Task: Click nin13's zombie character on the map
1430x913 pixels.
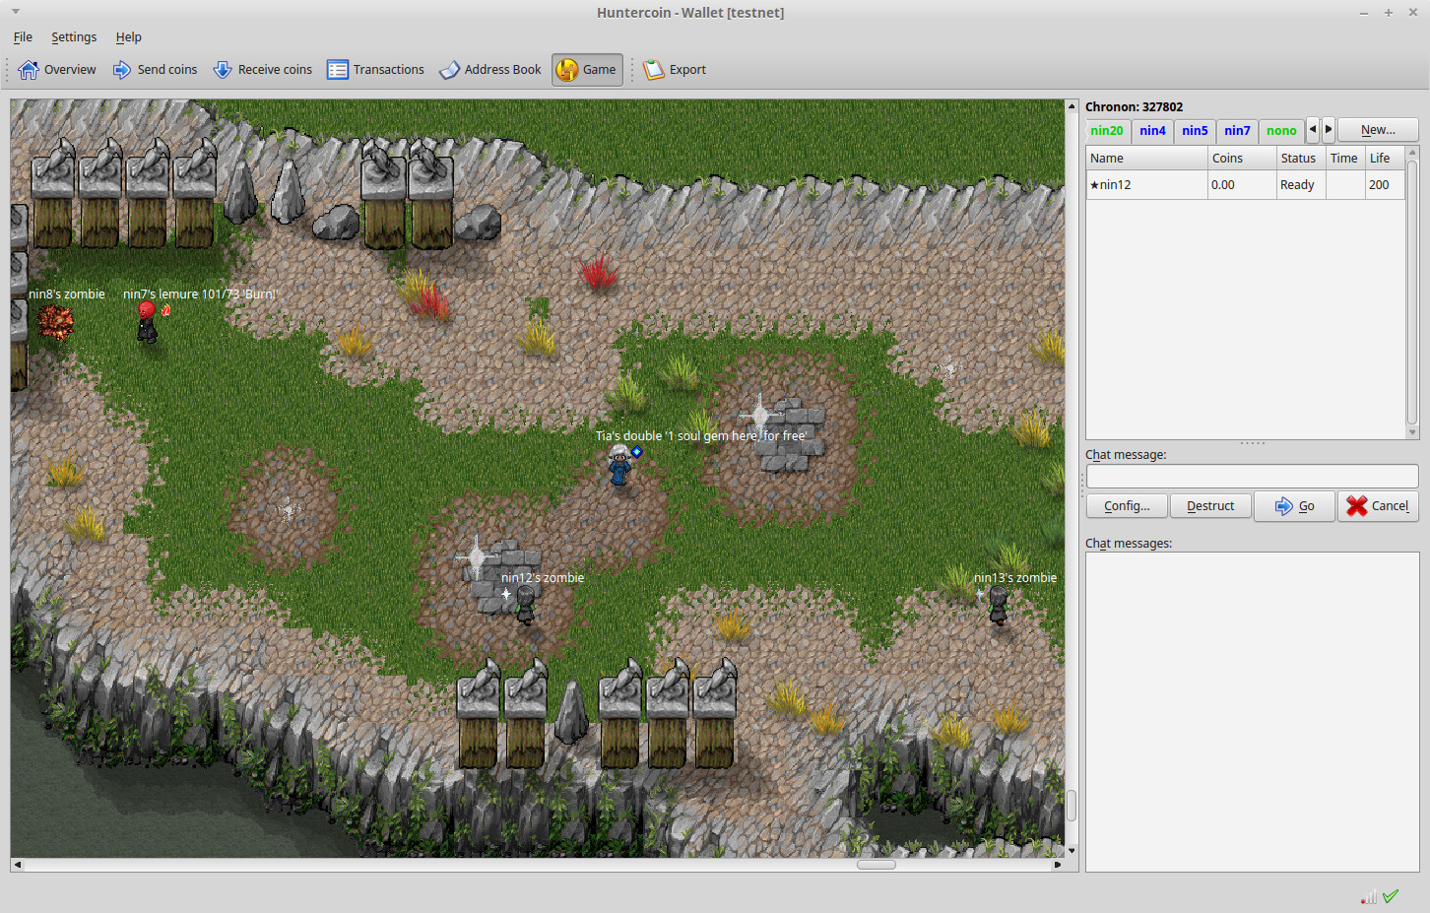Action: [x=999, y=605]
